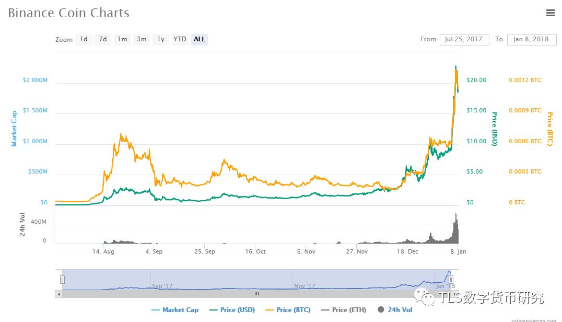Click the 0.0012 BTC axis label
Image resolution: width=562 pixels, height=322 pixels.
coord(525,80)
